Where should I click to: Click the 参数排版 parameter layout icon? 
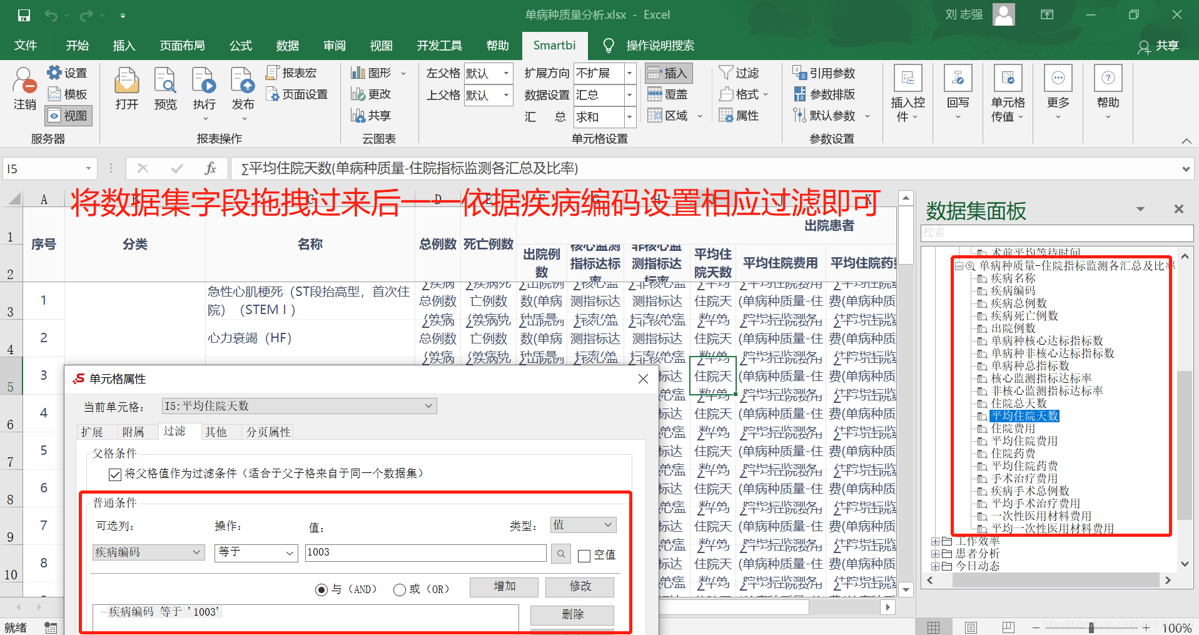[x=824, y=94]
